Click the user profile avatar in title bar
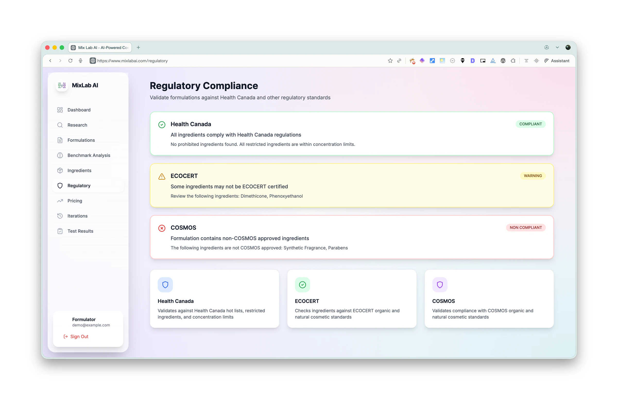618x400 pixels. [x=568, y=48]
